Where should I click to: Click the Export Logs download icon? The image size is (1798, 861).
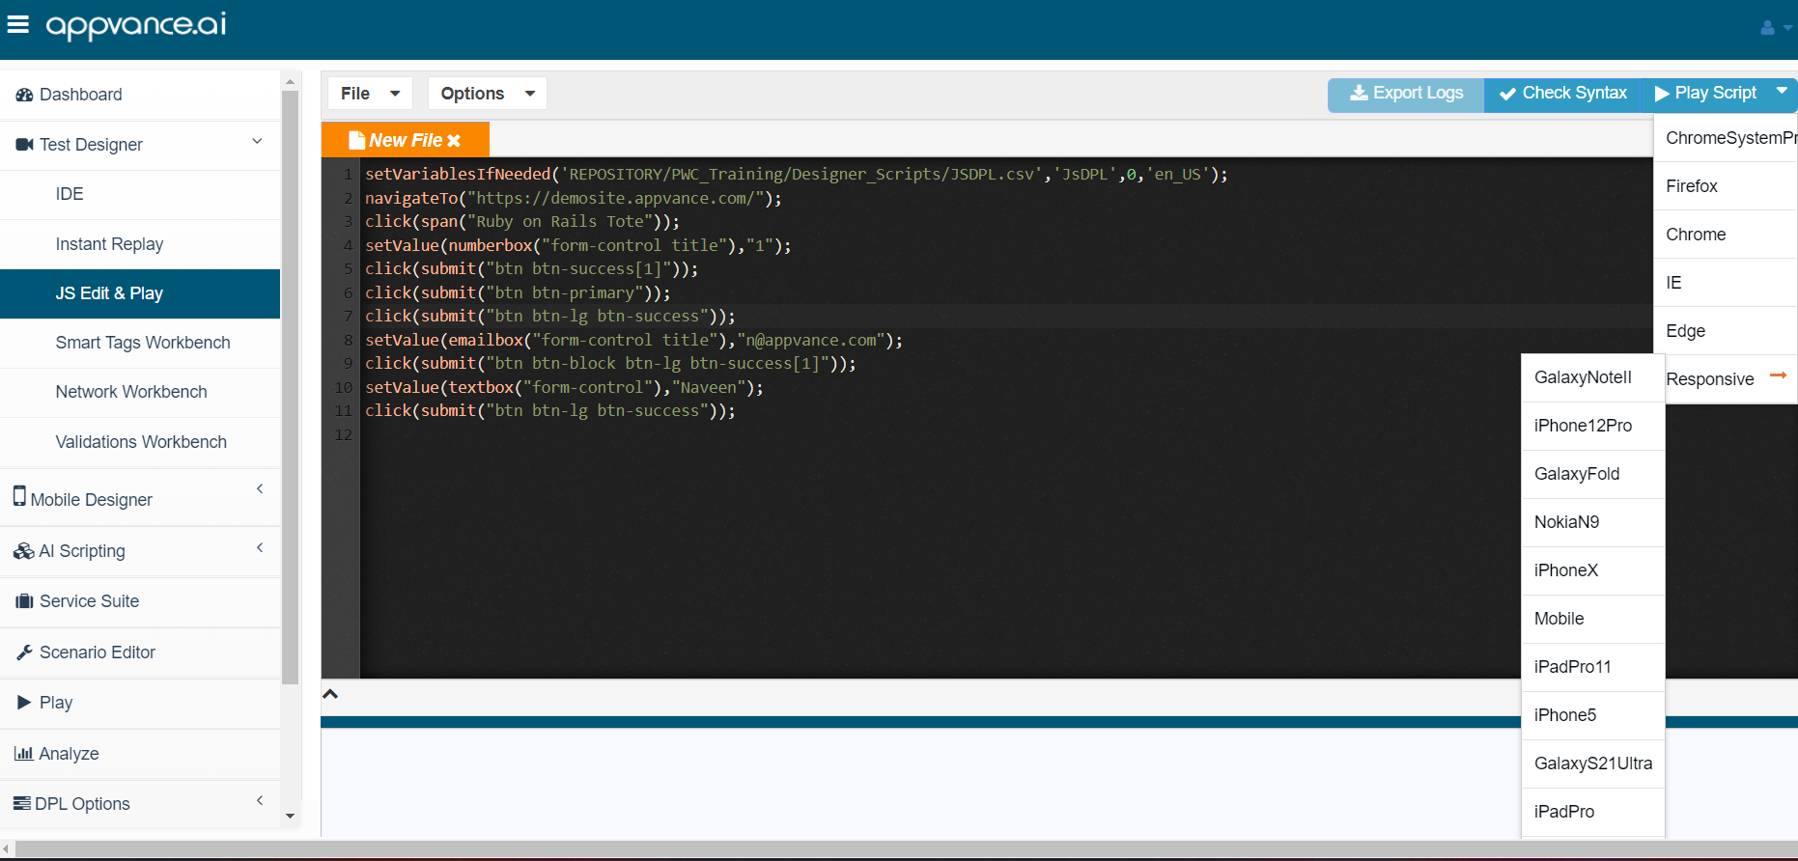coord(1359,93)
